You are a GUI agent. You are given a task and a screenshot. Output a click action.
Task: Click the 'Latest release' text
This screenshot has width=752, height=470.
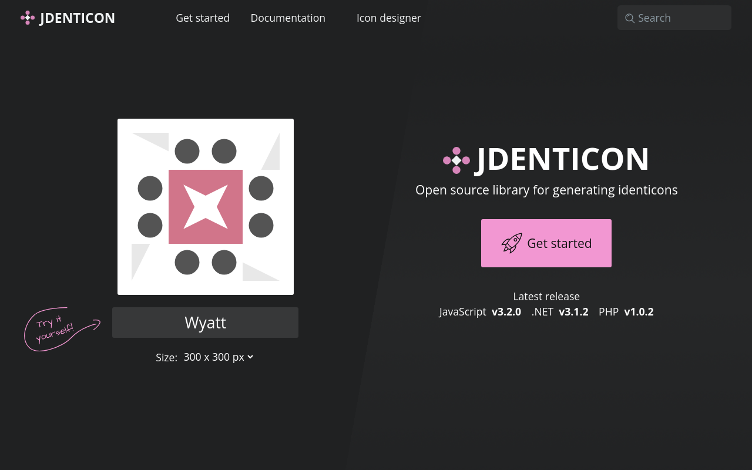coord(546,297)
